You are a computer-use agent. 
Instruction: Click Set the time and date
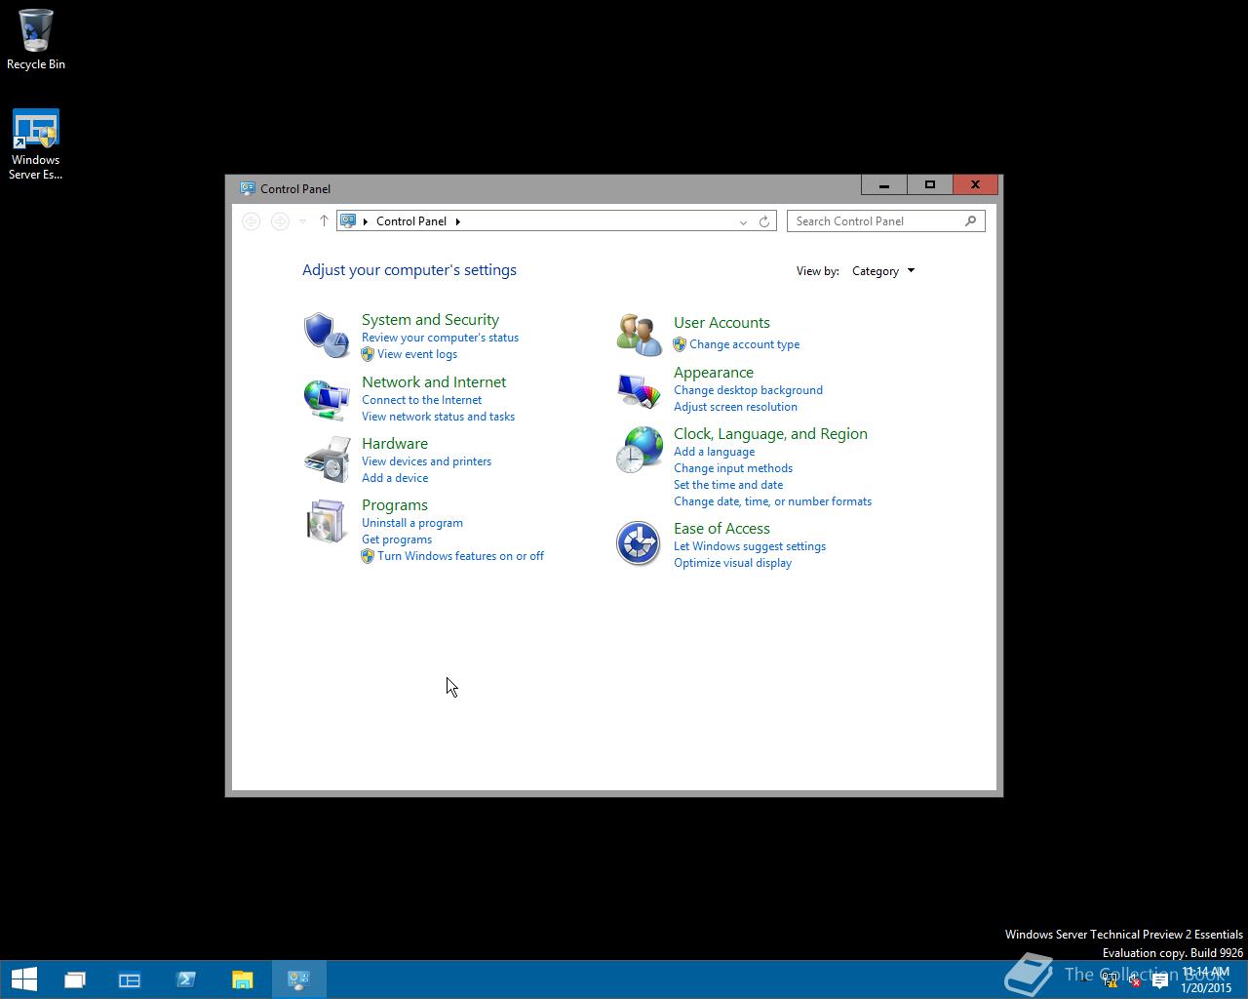[x=728, y=485]
